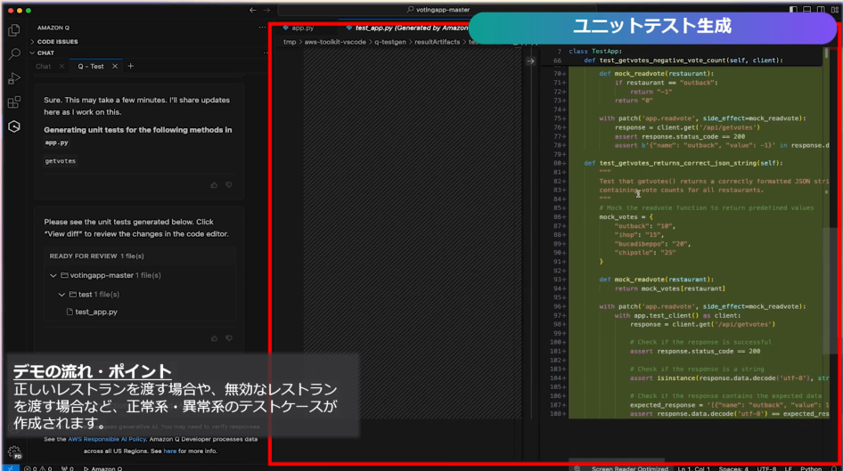This screenshot has width=843, height=471.
Task: Go forward with the right arrow
Action: (266, 10)
